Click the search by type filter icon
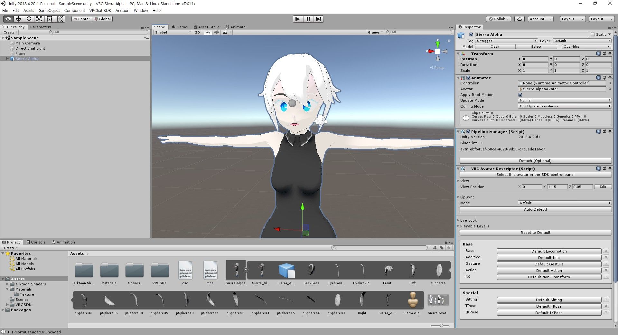This screenshot has height=335, width=618. [x=435, y=248]
